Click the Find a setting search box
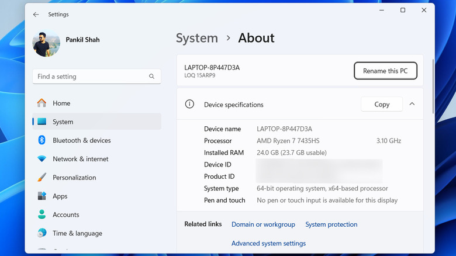456x256 pixels. 91,77
